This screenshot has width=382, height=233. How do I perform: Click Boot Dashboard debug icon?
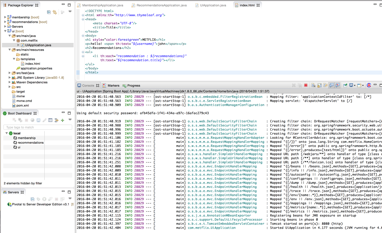click(20, 120)
